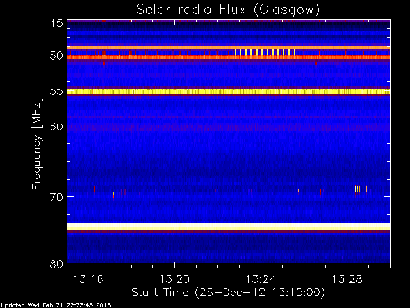Click the "Frequency [MHz]" axis label
This screenshot has height=308, width=410.
[x=37, y=144]
